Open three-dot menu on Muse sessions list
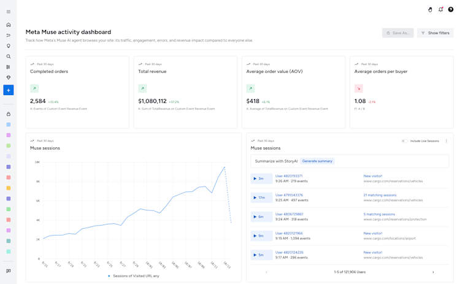 447,141
